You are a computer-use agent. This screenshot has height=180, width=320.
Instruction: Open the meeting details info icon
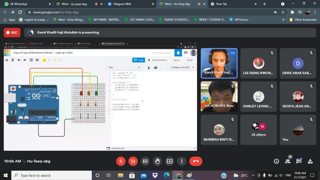[276, 161]
